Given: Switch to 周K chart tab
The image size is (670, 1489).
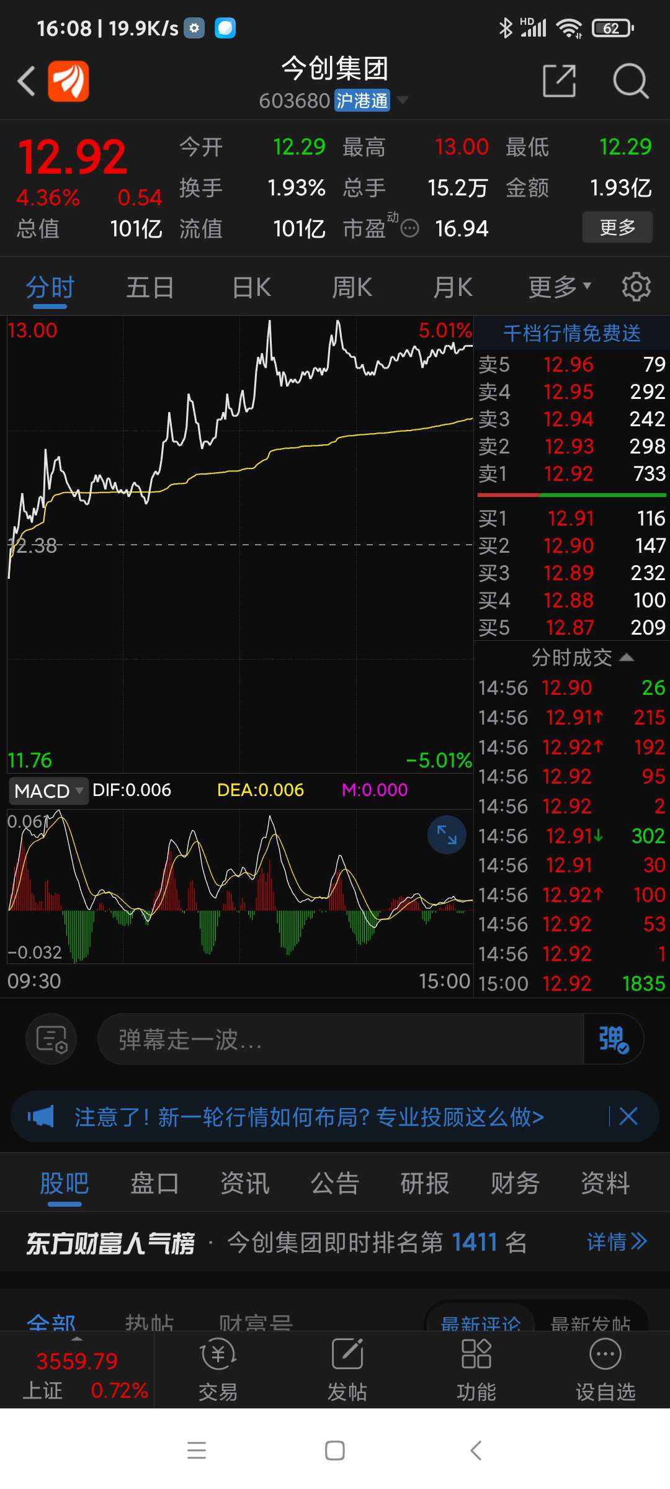Looking at the screenshot, I should click(x=352, y=287).
